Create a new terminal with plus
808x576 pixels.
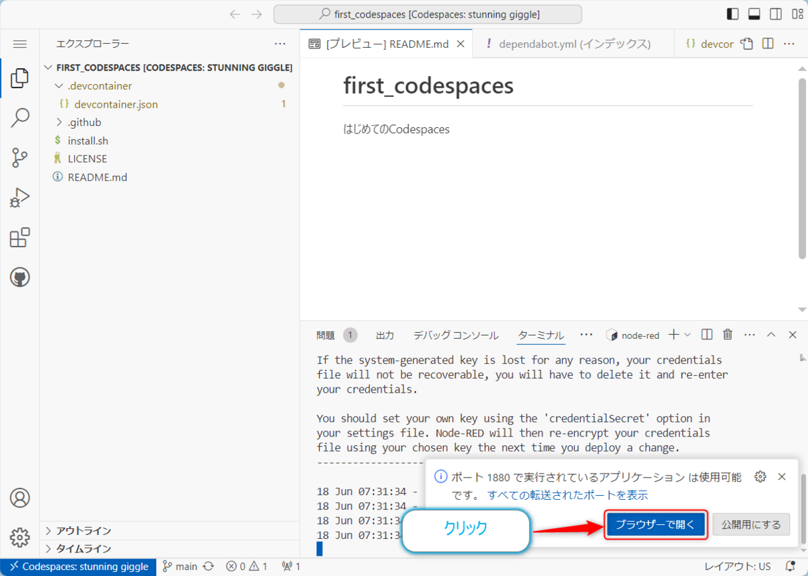(x=673, y=335)
